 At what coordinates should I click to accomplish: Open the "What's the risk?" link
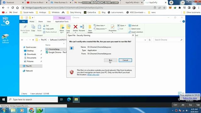coord(93,75)
